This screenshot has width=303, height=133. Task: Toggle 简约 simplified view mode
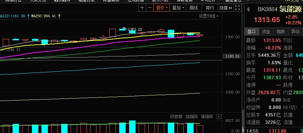click(210, 8)
